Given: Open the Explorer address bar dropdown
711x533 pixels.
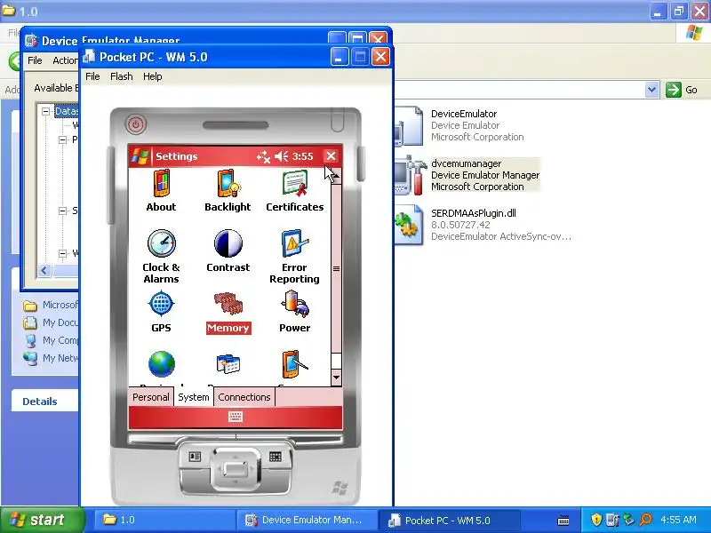Looking at the screenshot, I should (x=651, y=90).
